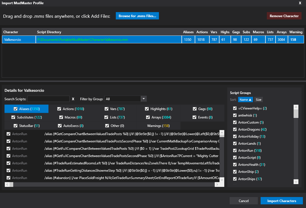Uncheck the AntonHoliday (13) script group
The image size is (306, 208).
[235, 136]
